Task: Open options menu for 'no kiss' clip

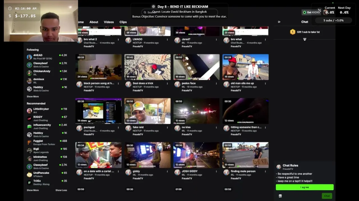Action: [x=216, y=127]
